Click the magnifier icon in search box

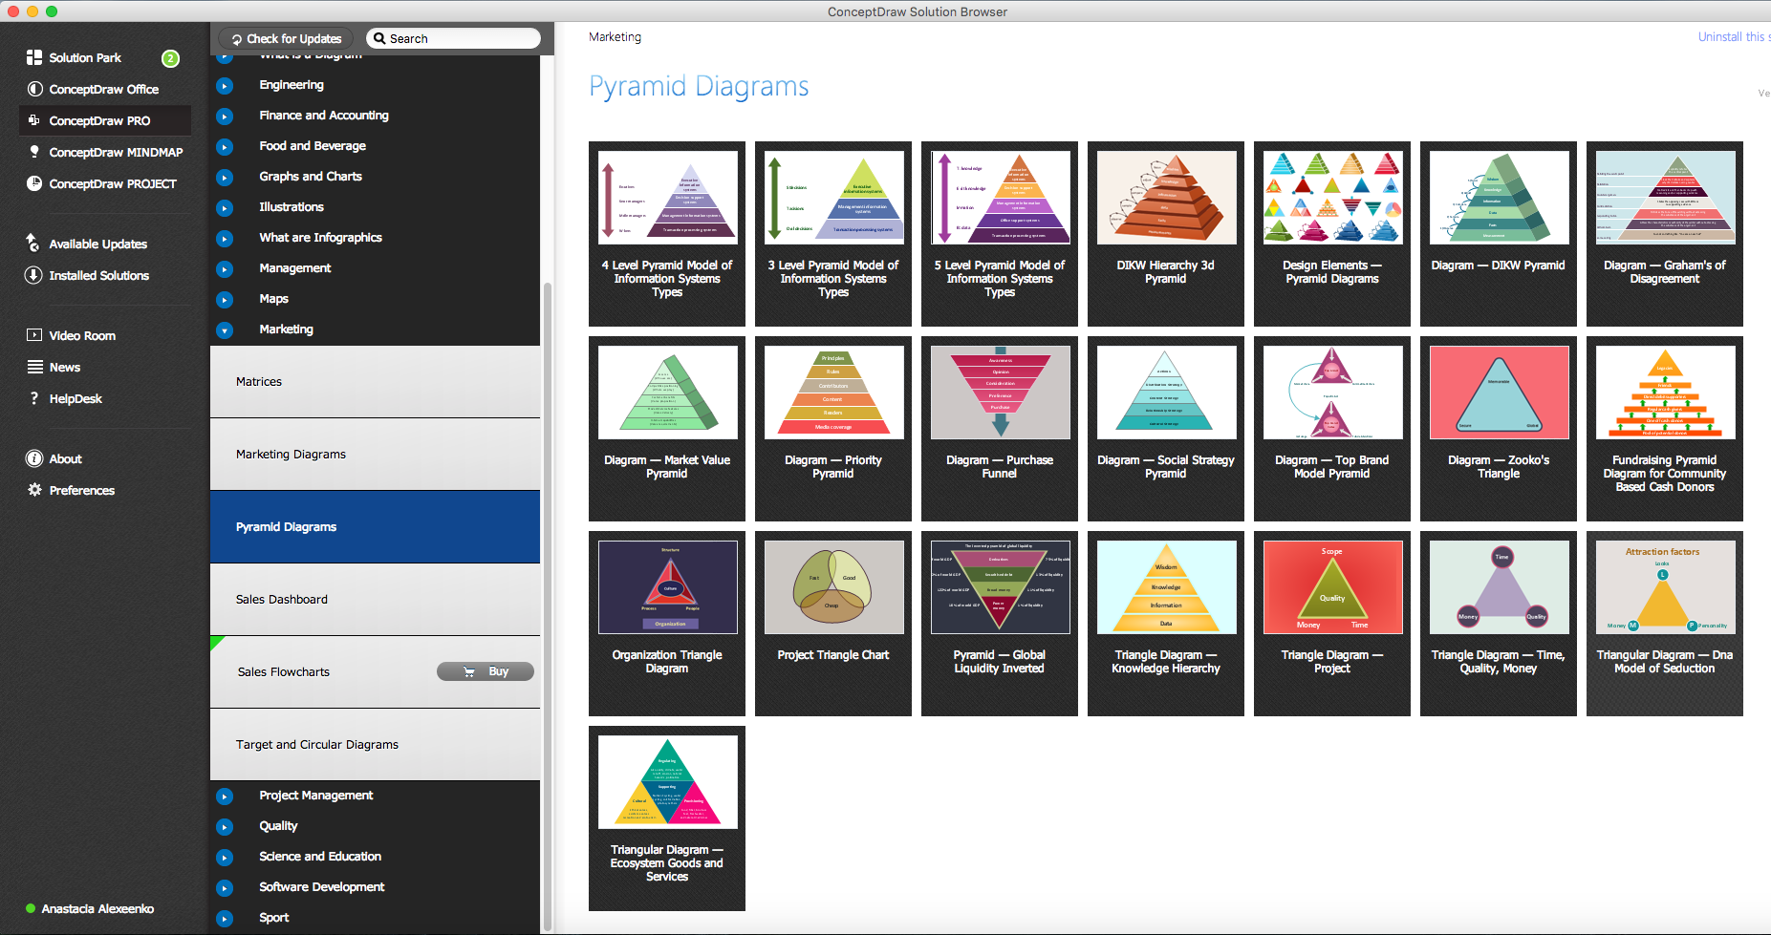[x=379, y=38]
